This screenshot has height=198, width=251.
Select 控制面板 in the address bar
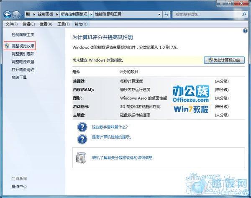tap(46, 14)
